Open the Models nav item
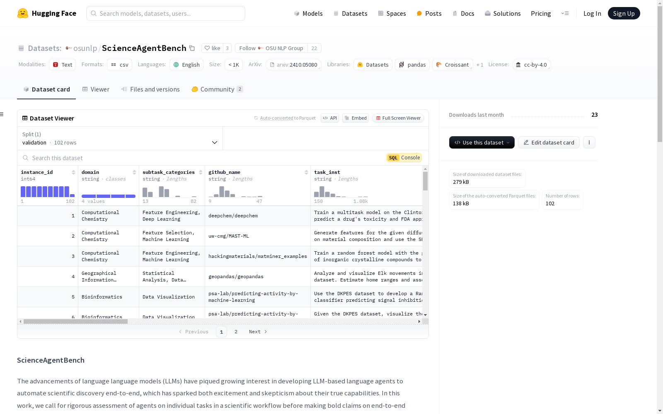This screenshot has width=663, height=414. [x=308, y=13]
